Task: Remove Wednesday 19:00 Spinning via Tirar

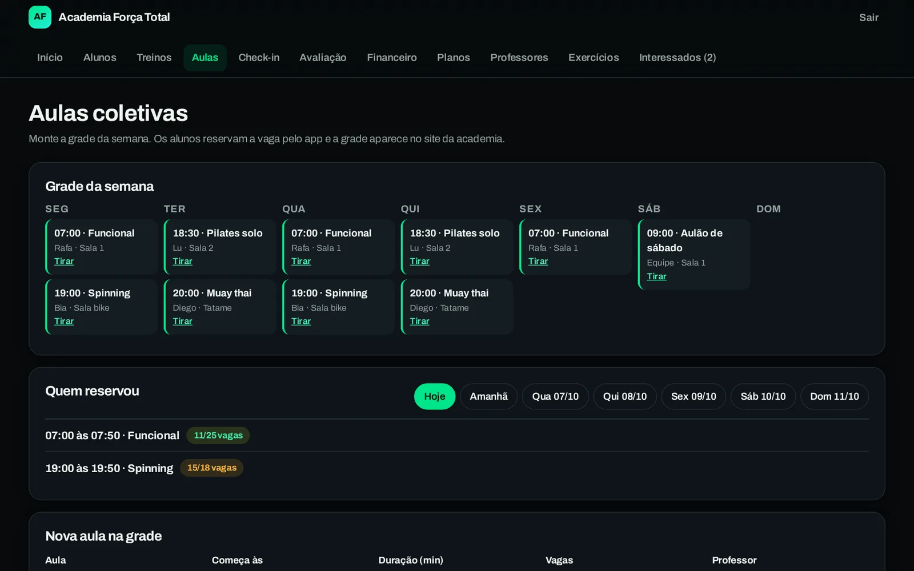Action: point(301,321)
